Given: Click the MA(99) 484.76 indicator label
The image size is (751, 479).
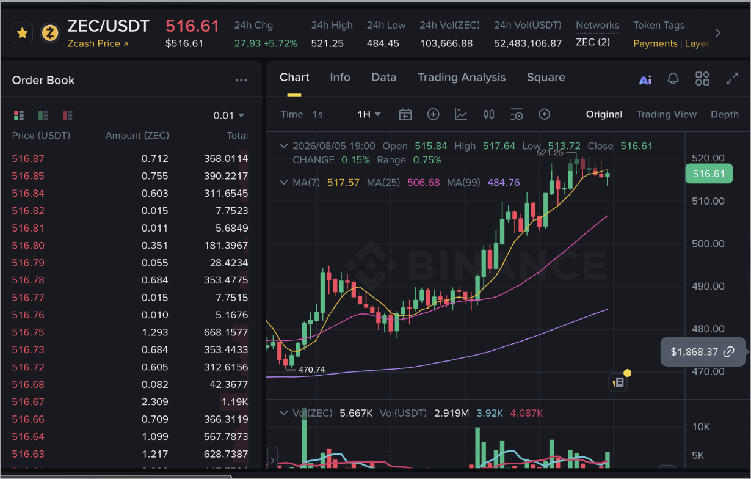Looking at the screenshot, I should (484, 182).
